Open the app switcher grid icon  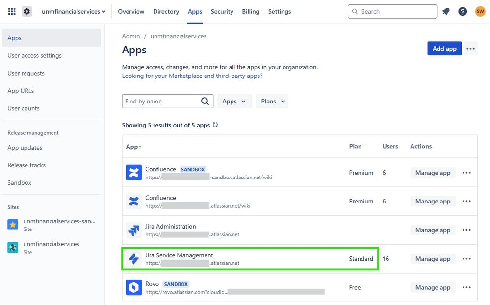[x=12, y=11]
